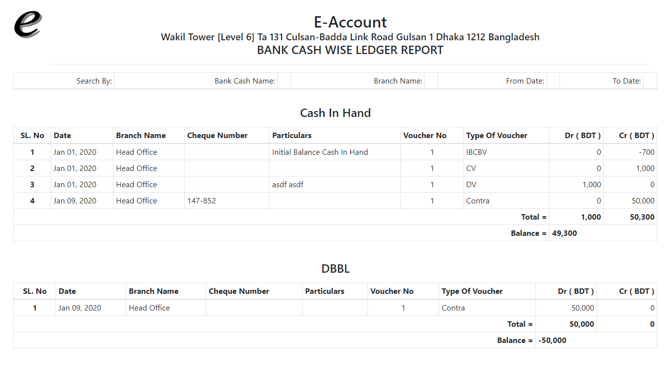Click the E-Account logo icon

pos(28,25)
